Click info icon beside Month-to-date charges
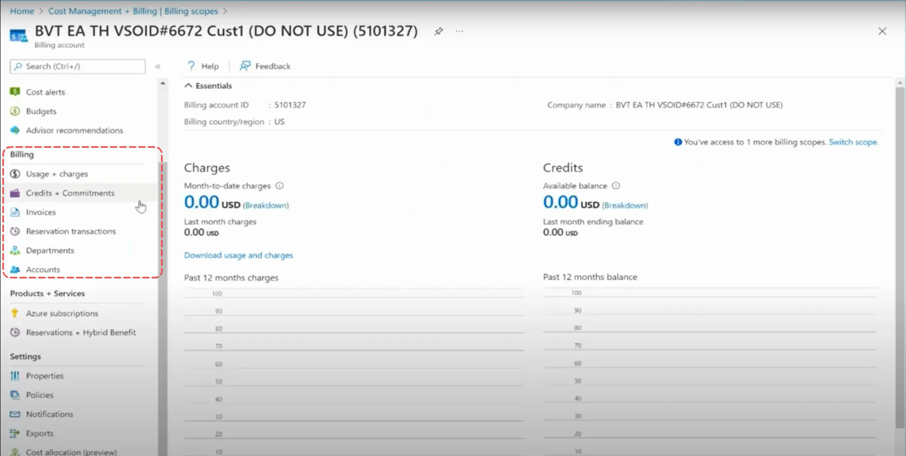The image size is (906, 456). click(279, 186)
